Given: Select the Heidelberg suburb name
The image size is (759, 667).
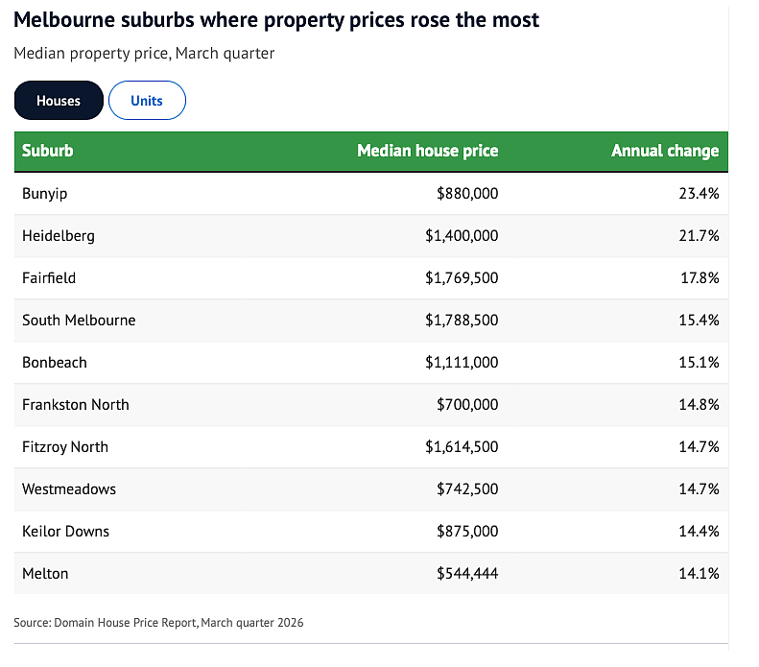Looking at the screenshot, I should point(59,236).
